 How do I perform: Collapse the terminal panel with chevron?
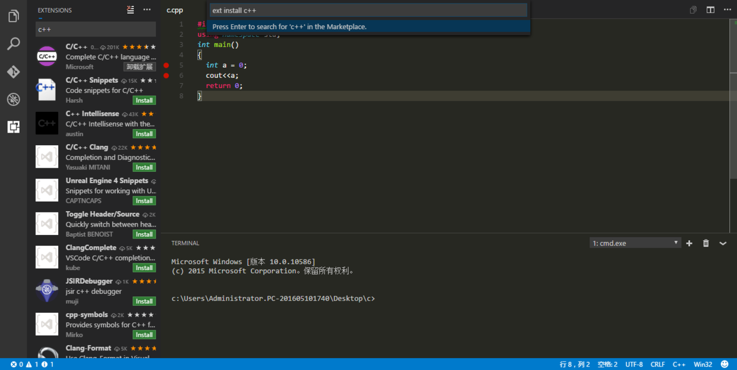tap(723, 243)
